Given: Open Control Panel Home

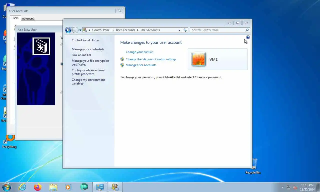Looking at the screenshot, I should [85, 40].
